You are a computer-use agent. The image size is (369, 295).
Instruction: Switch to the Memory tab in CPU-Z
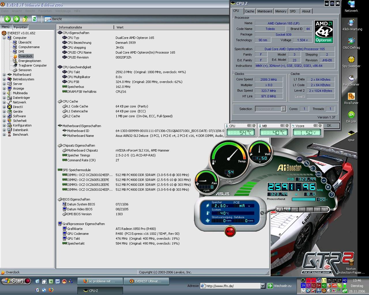point(280,11)
